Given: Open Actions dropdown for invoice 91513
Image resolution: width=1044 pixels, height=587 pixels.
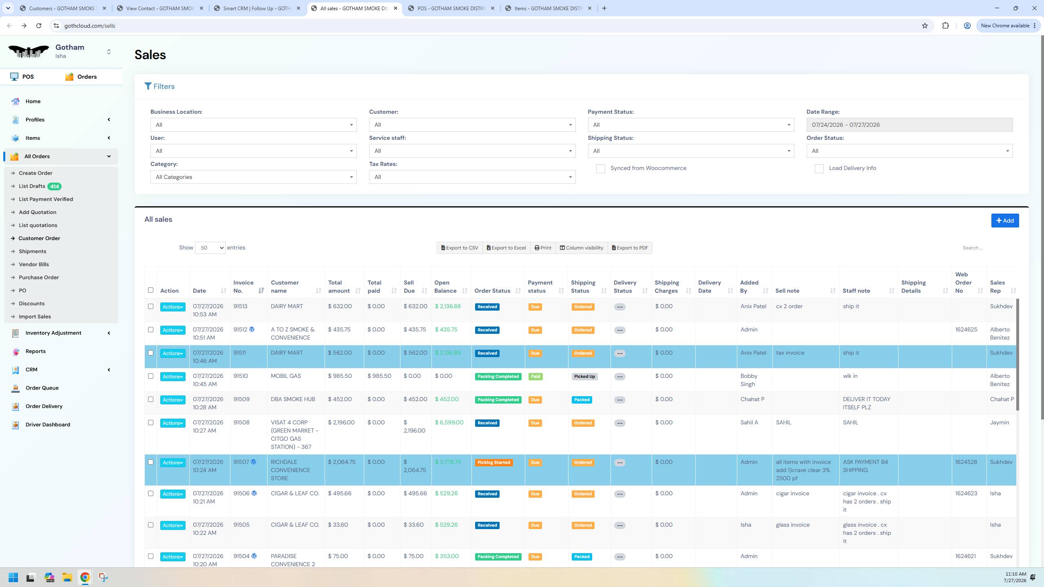Looking at the screenshot, I should pos(173,307).
